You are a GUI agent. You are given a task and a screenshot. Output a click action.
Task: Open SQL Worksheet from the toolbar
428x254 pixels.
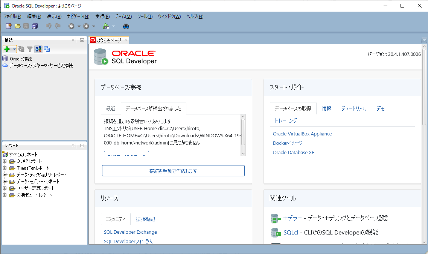pyautogui.click(x=106, y=26)
